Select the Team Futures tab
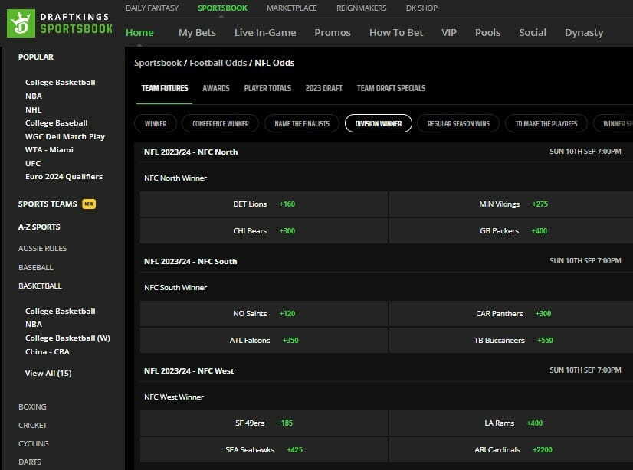This screenshot has width=633, height=470. 164,88
